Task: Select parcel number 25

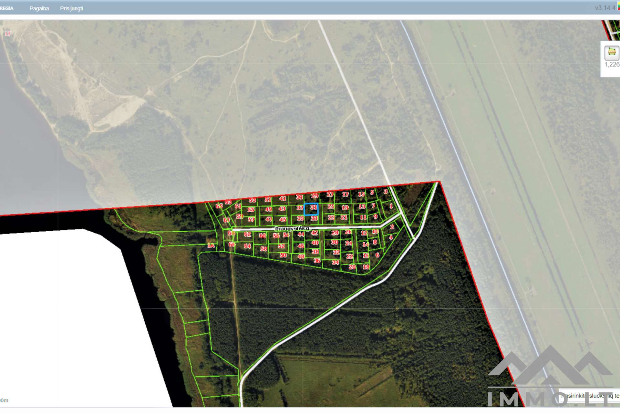Action: tap(331, 206)
